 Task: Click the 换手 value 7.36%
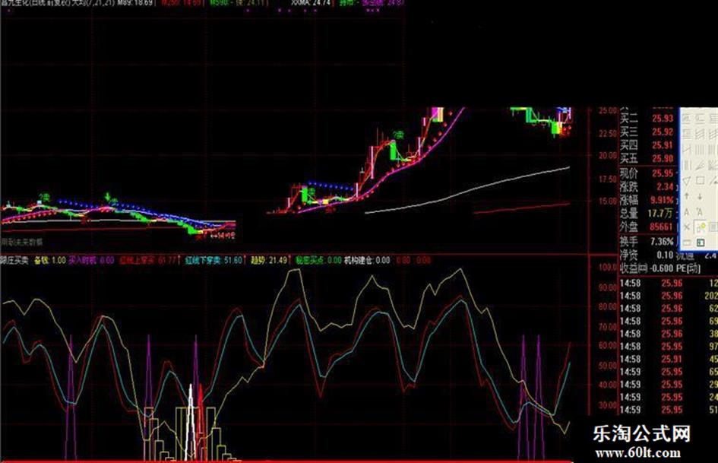[x=662, y=241]
